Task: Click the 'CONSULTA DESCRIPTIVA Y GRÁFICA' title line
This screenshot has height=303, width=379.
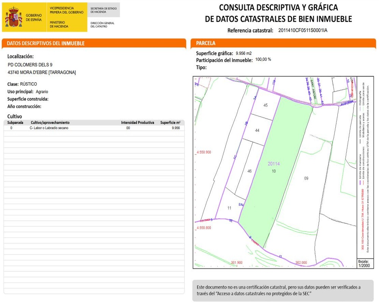Action: [x=278, y=8]
